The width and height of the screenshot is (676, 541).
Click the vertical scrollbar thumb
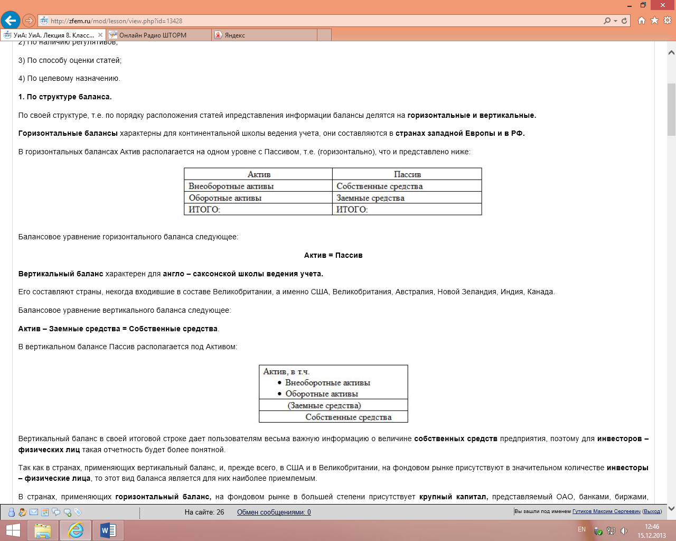click(x=671, y=109)
